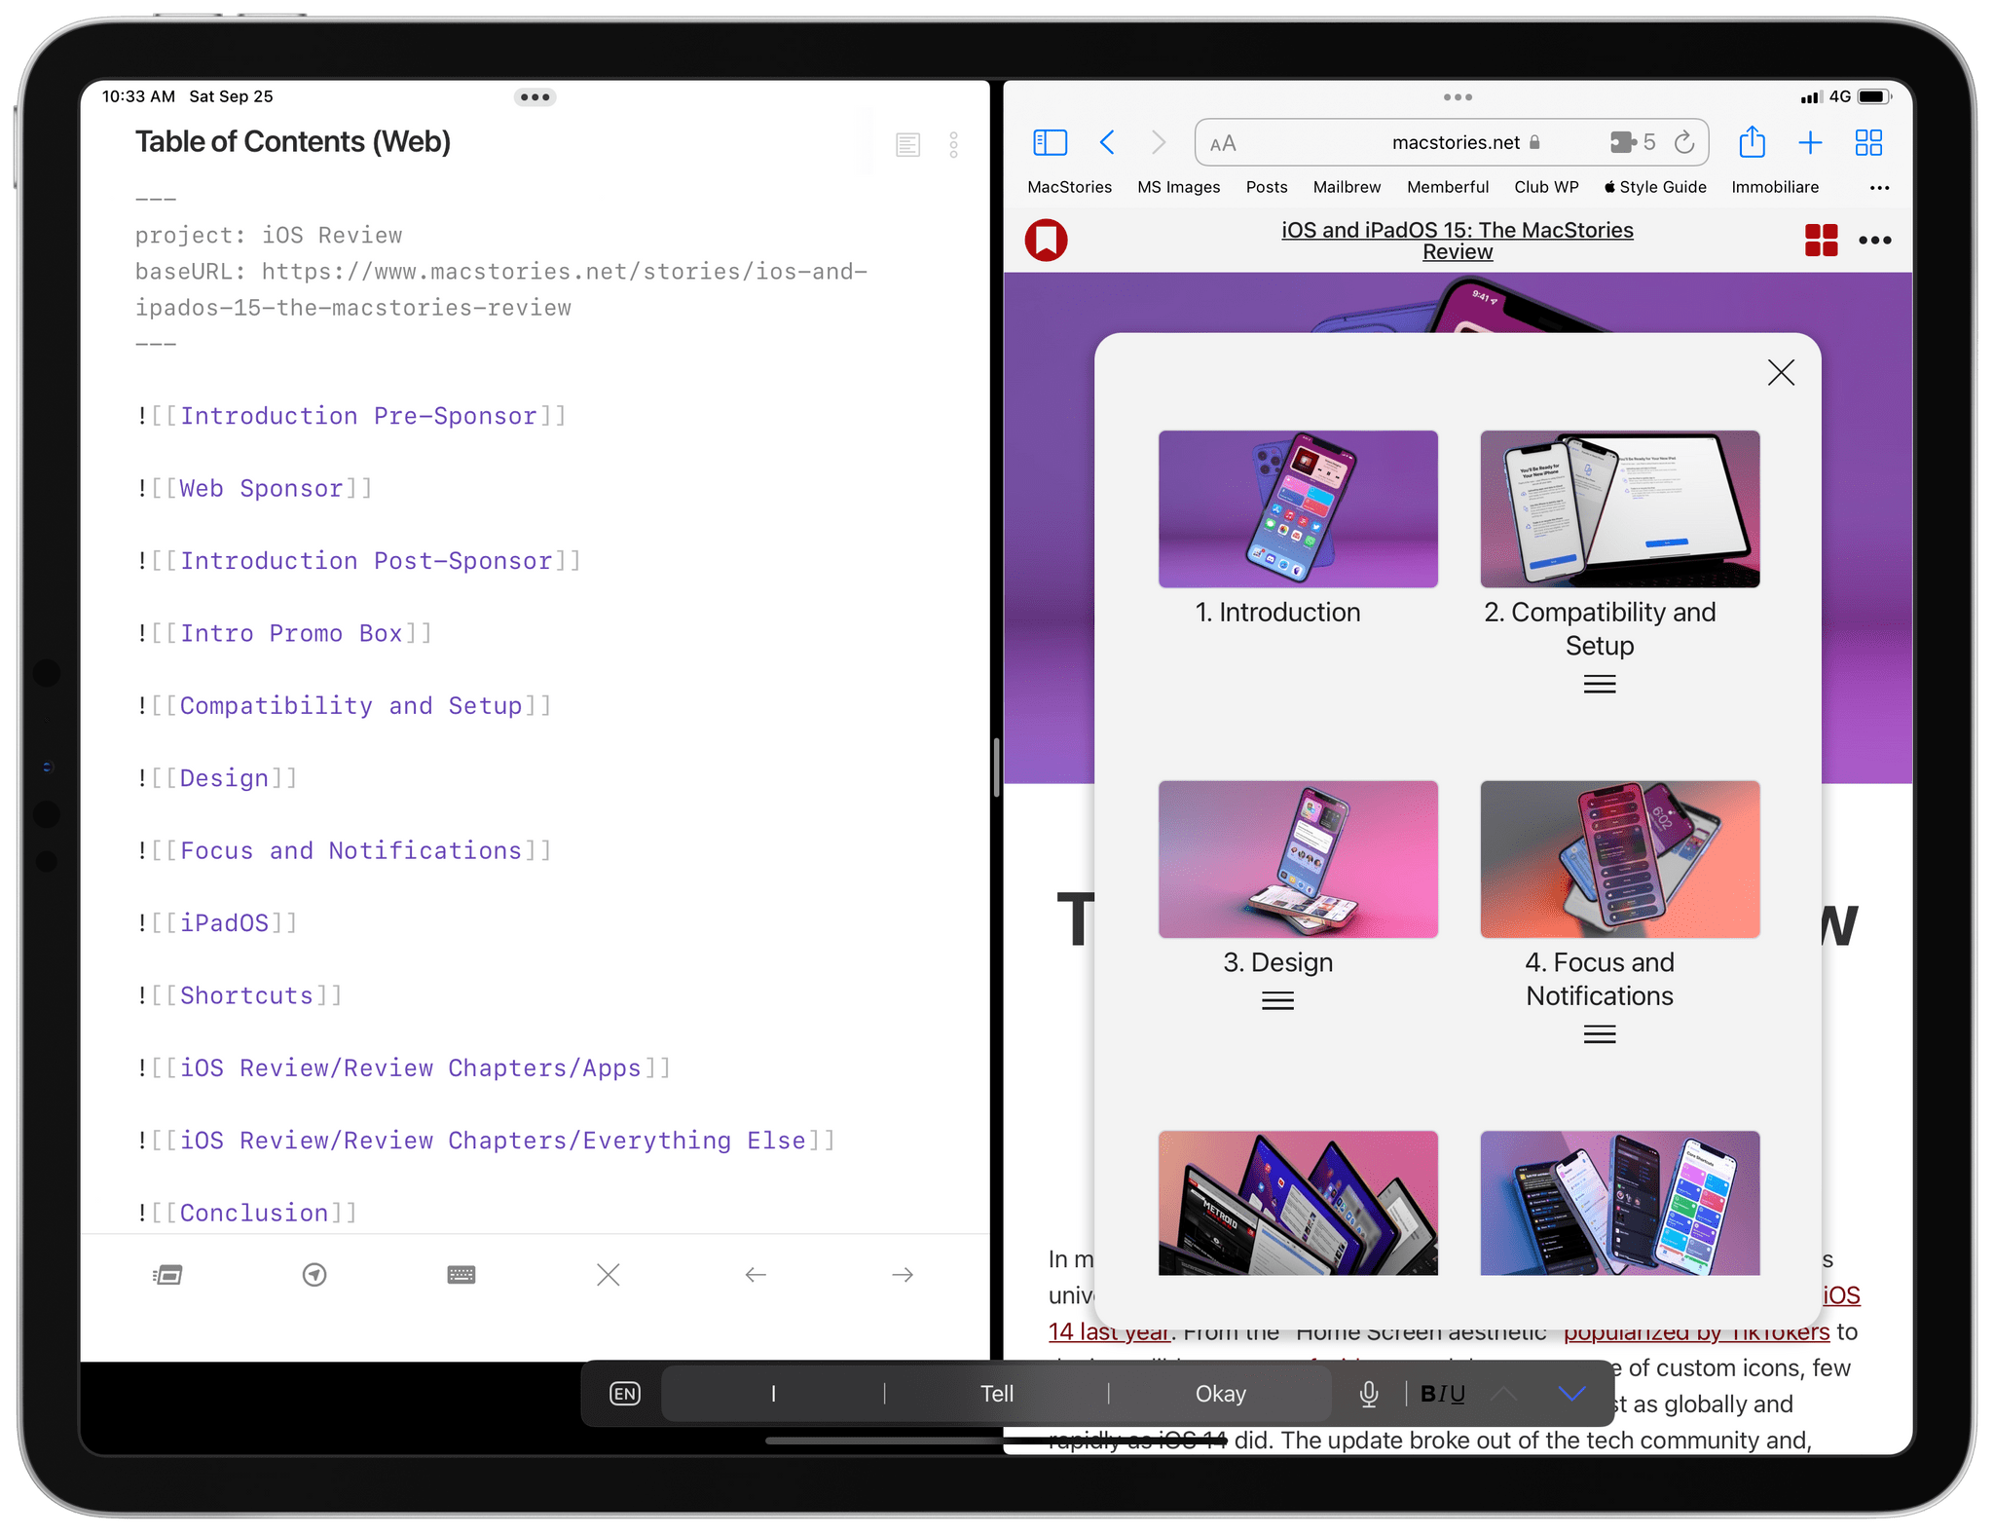Open Shortcuts wiki link
Screen dimensions: 1994x1535
(x=246, y=995)
